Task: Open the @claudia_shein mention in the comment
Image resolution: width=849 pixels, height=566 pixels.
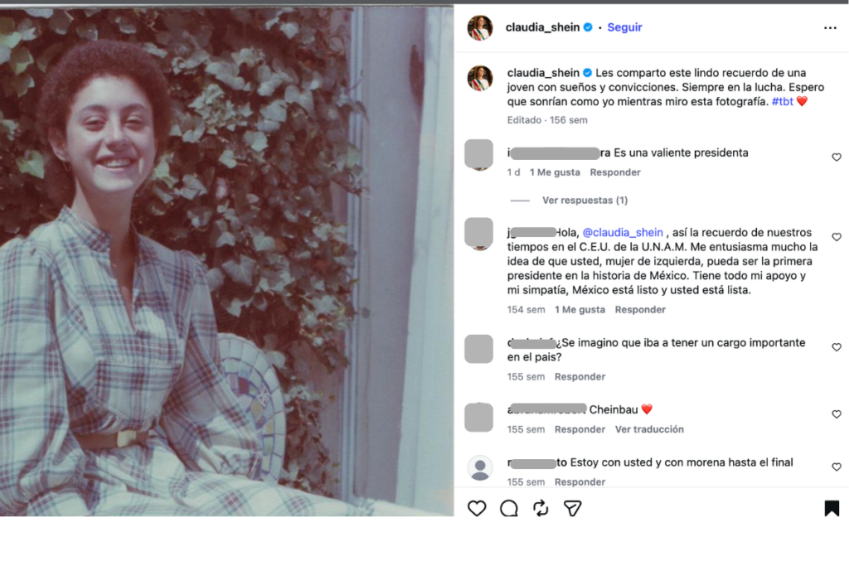Action: click(623, 232)
